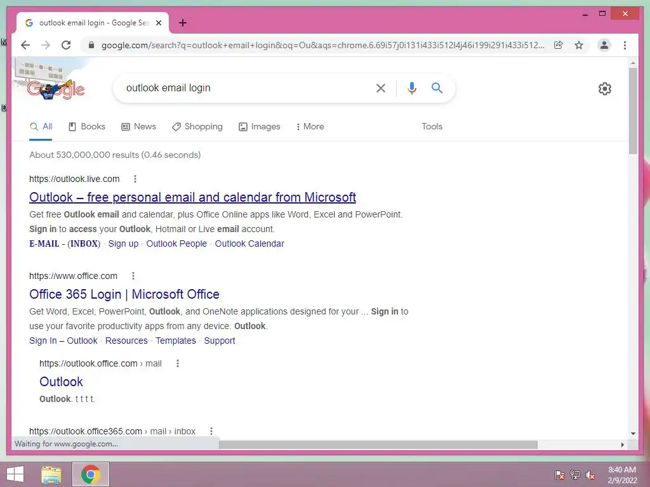Open options menu beside outlook.office.com › mail
Image resolution: width=650 pixels, height=487 pixels.
tap(178, 363)
